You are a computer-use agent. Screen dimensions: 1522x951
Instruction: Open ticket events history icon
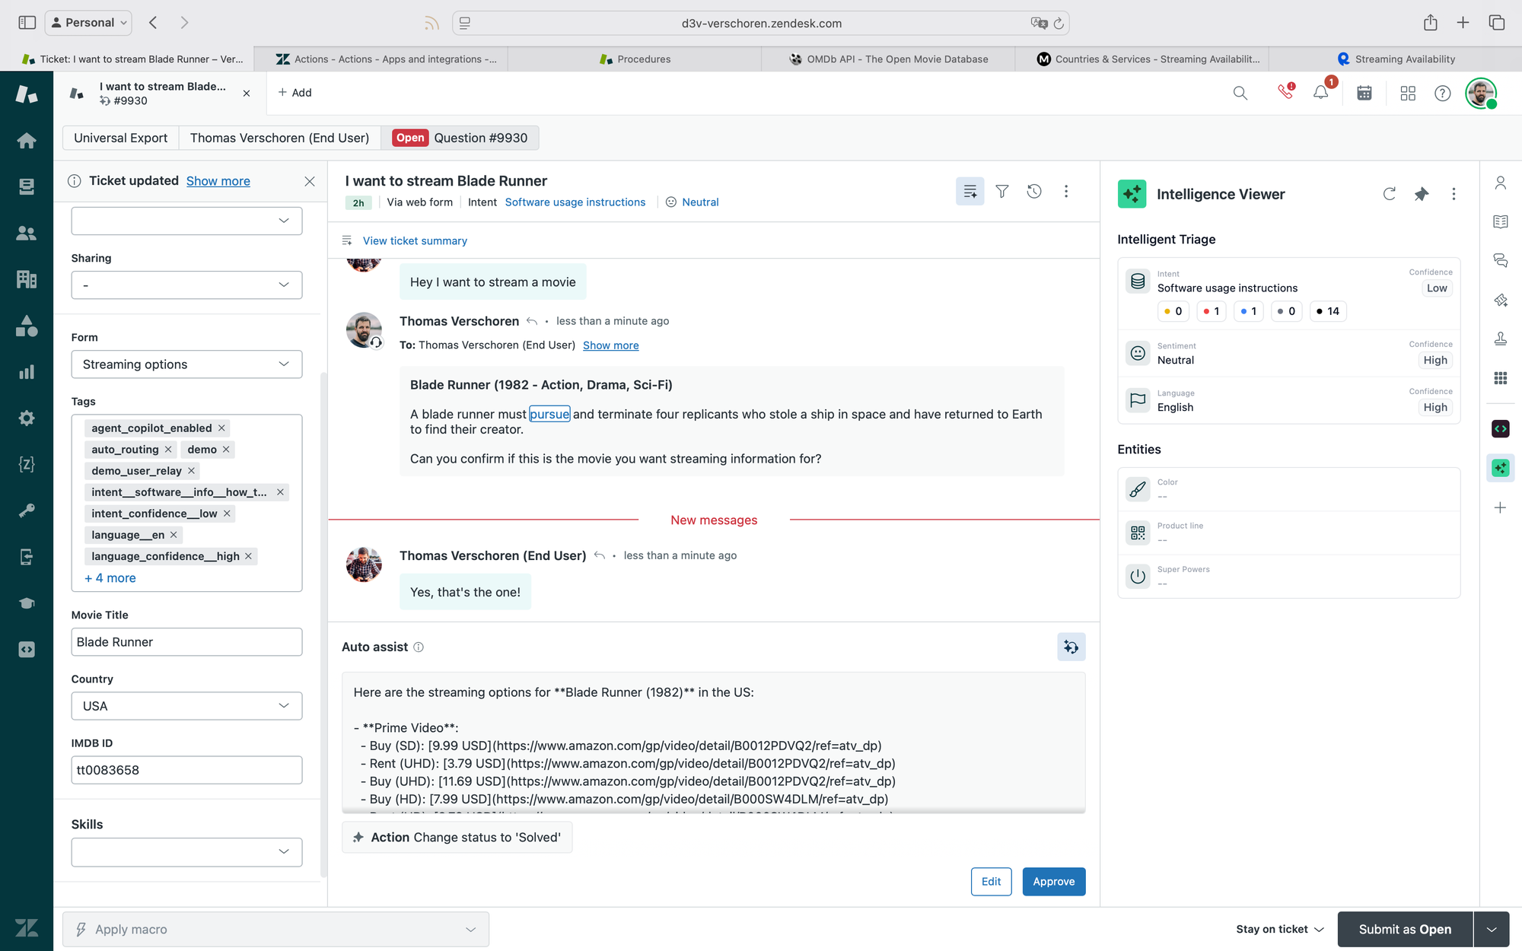[x=1033, y=191]
